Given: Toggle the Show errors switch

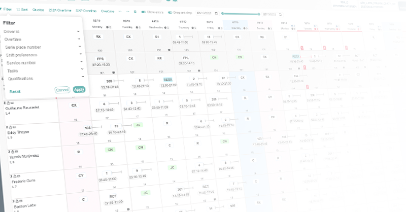Looking at the screenshot, I should point(143,12).
